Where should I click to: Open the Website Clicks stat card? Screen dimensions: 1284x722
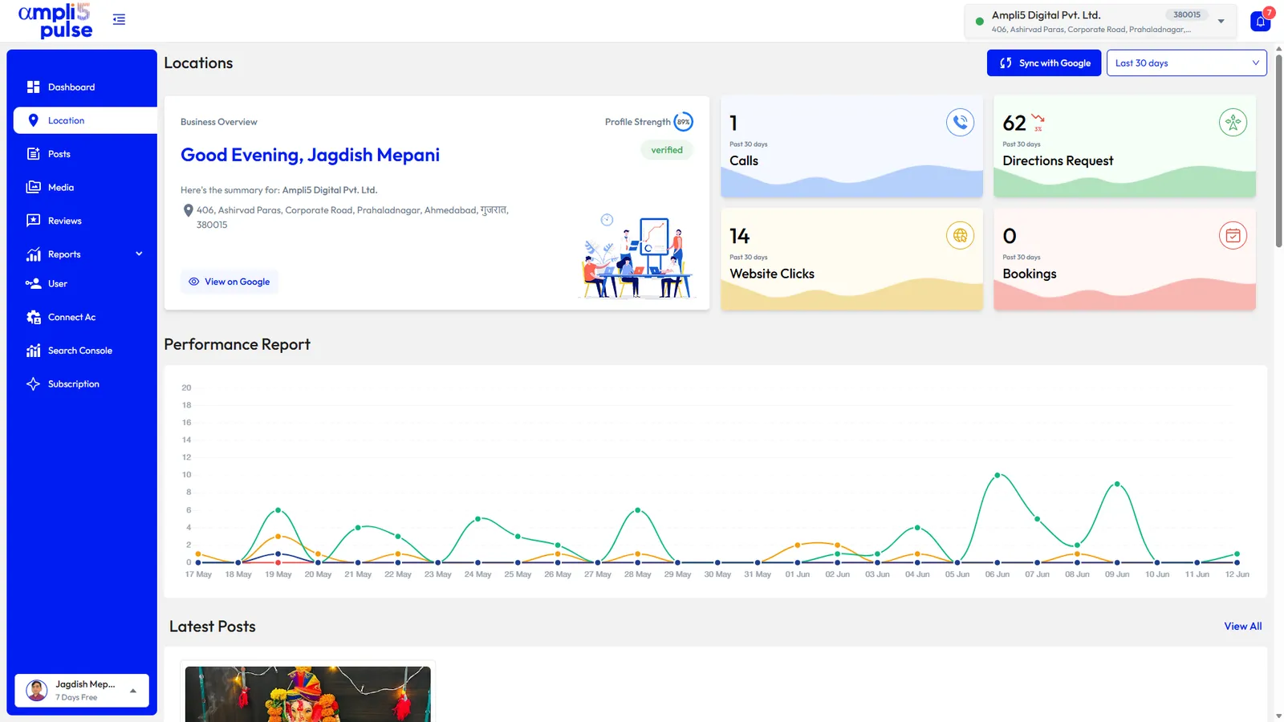[x=851, y=260]
